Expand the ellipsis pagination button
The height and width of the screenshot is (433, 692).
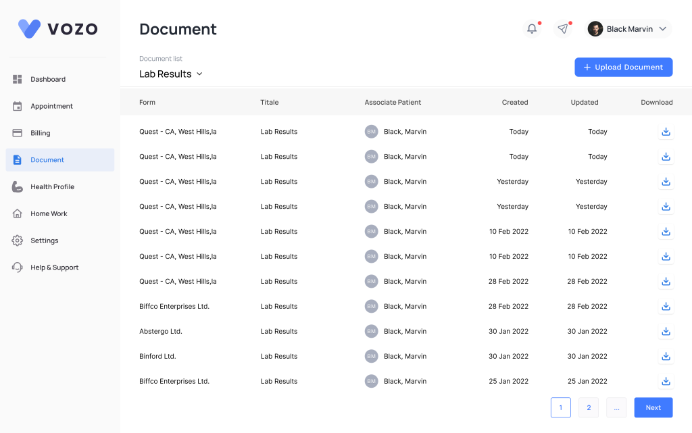(616, 408)
